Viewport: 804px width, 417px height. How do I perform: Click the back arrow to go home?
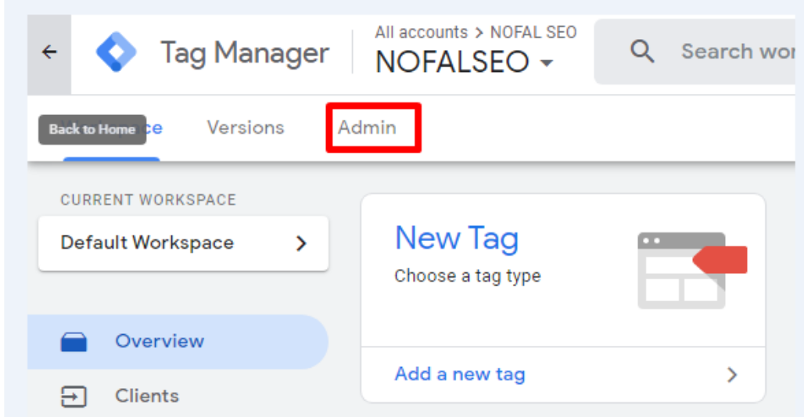pyautogui.click(x=49, y=52)
